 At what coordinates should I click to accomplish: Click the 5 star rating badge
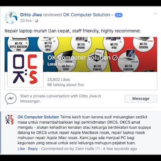[x=119, y=15]
